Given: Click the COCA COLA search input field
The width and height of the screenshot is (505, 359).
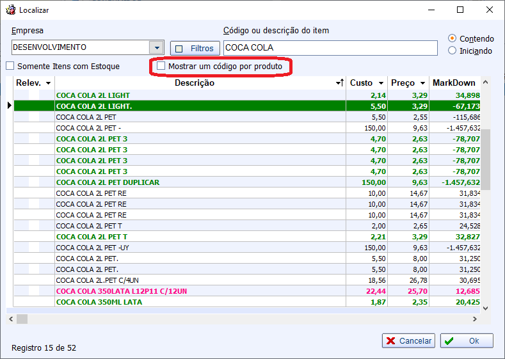Looking at the screenshot, I should (x=330, y=48).
